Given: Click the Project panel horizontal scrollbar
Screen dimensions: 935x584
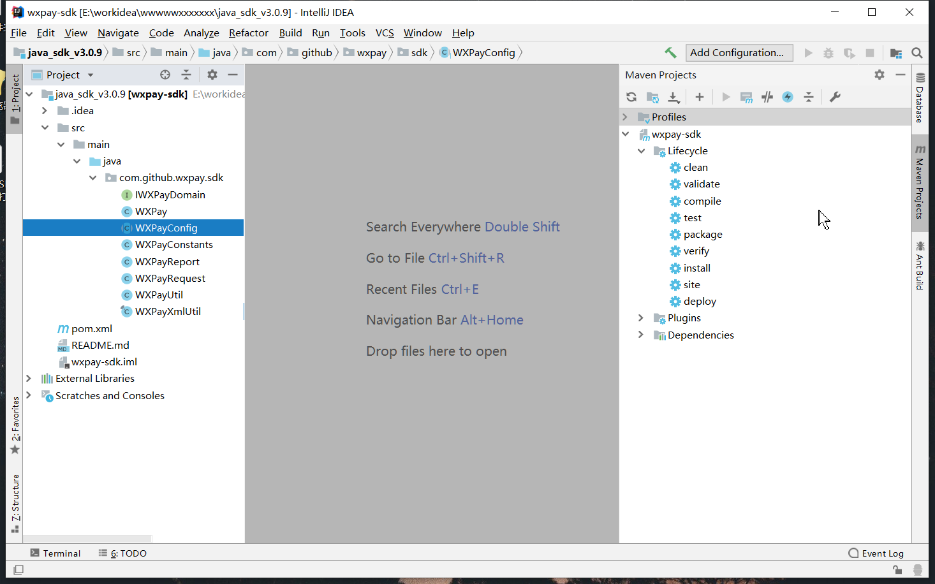Looking at the screenshot, I should [88, 539].
